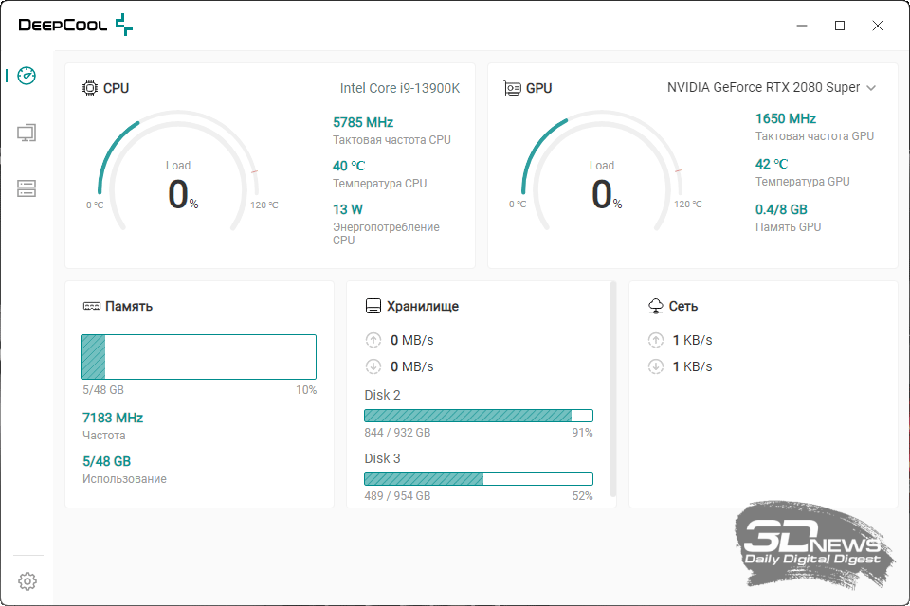The image size is (910, 606).
Task: Click the 489 / 954 GB text
Action: tap(397, 496)
